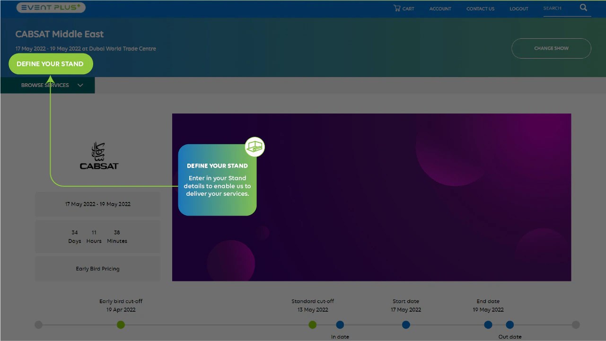Focus the Search input field
The width and height of the screenshot is (606, 341).
pos(560,9)
